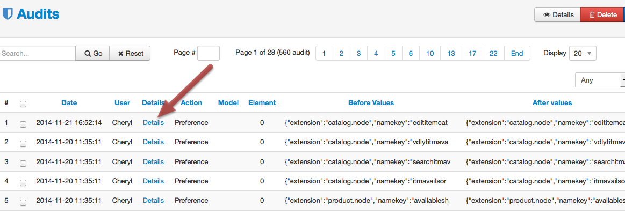Check the checkbox for row 1

[x=23, y=124]
